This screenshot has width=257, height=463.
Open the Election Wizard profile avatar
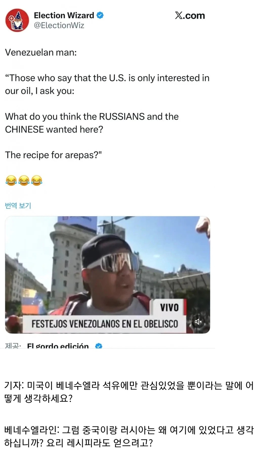(17, 20)
